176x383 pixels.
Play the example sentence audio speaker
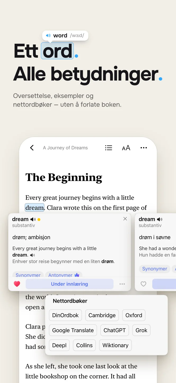(x=32, y=255)
